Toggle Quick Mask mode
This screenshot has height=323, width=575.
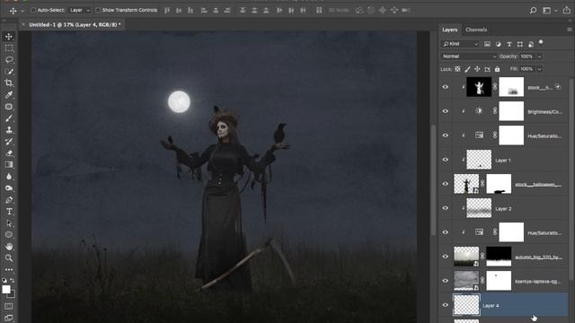(9, 306)
